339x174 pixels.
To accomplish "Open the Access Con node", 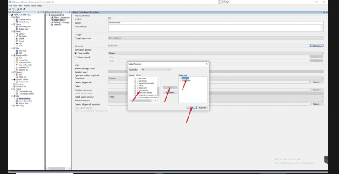I will pyautogui.click(x=21, y=86).
